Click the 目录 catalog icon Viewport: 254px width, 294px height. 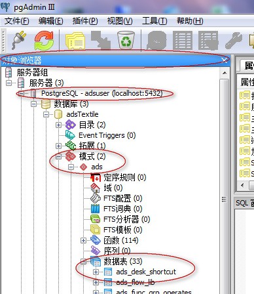[x=71, y=125]
